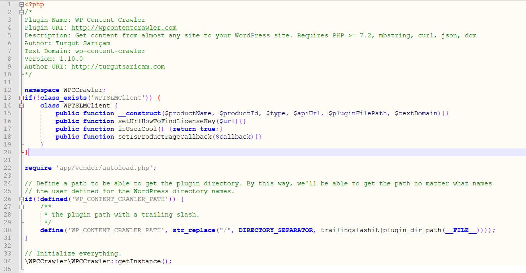The image size is (526, 273).
Task: Click the 'setUrlHowToFindLicenseKey' method name
Action: [x=167, y=121]
